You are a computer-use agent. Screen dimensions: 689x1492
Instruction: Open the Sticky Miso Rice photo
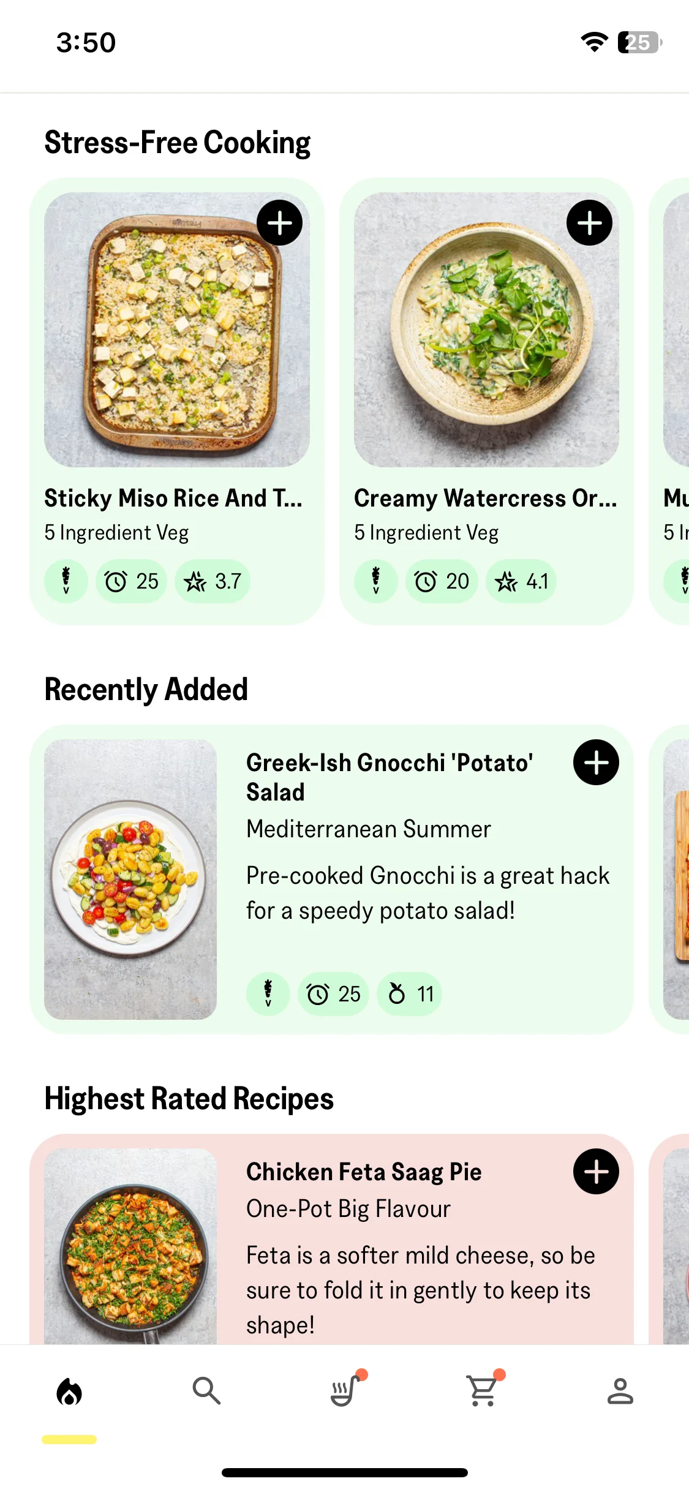pos(177,330)
